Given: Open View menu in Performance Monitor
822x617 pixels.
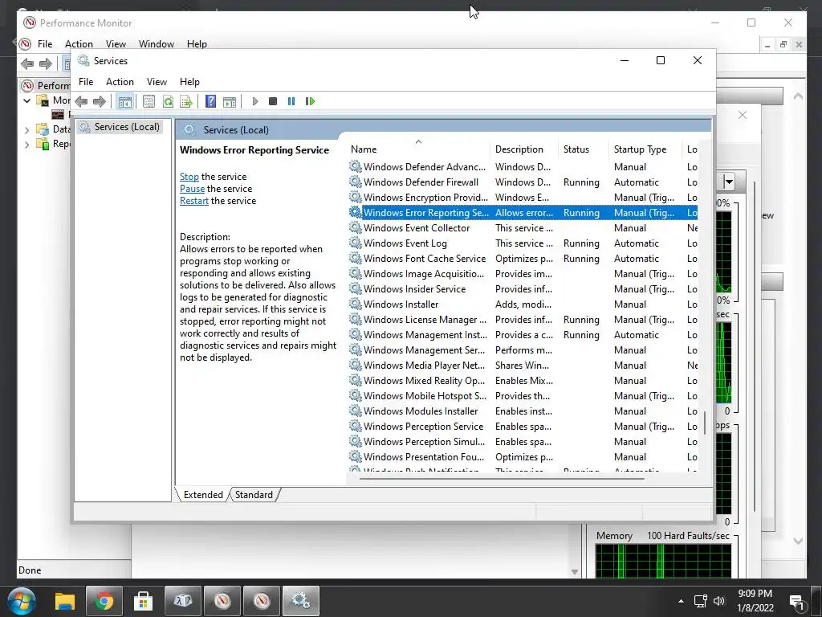Looking at the screenshot, I should pyautogui.click(x=116, y=44).
